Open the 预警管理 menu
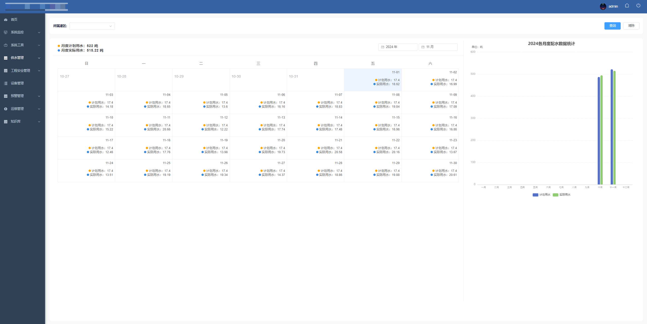 (x=17, y=96)
